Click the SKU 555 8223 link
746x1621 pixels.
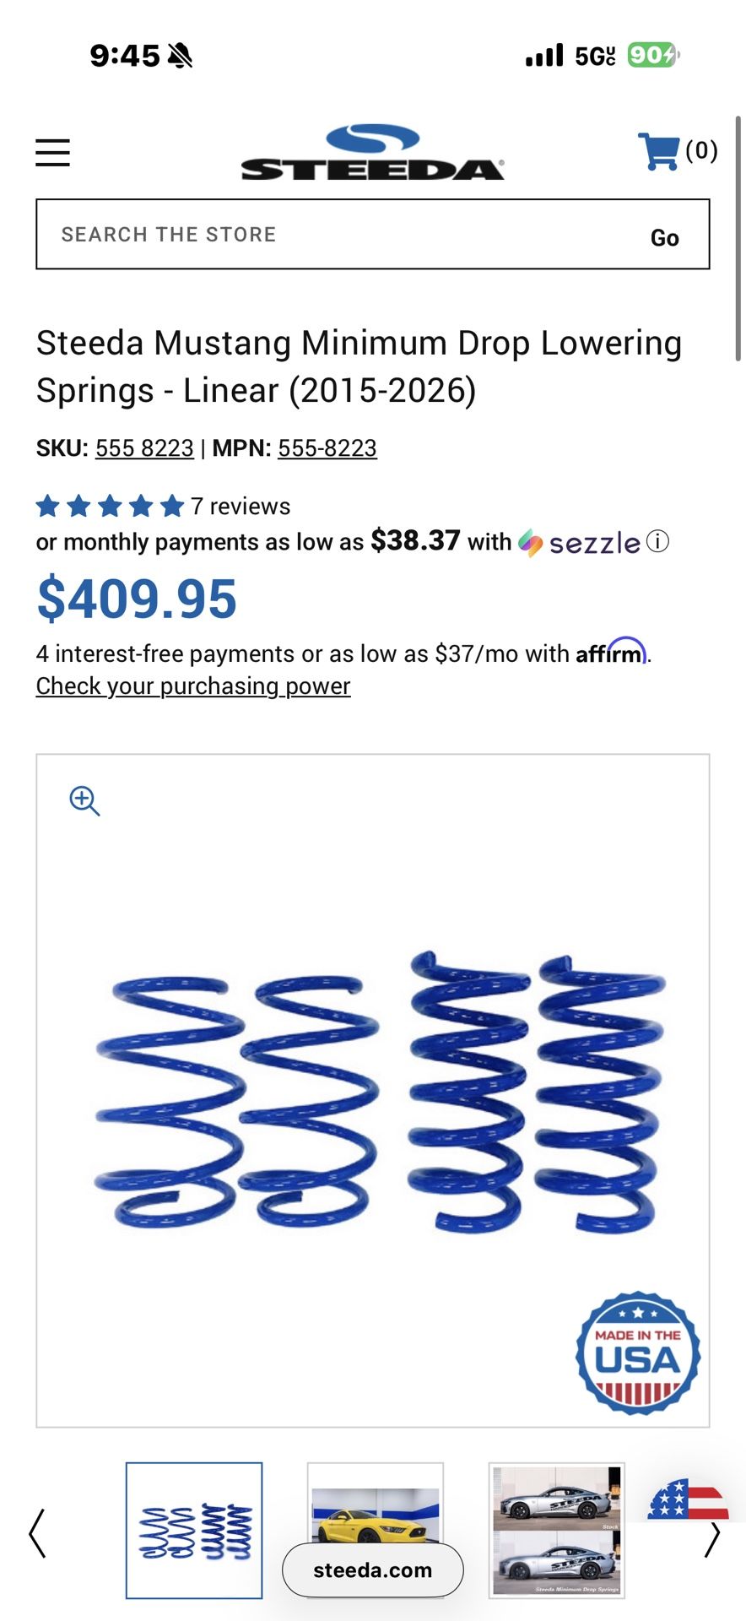coord(145,448)
